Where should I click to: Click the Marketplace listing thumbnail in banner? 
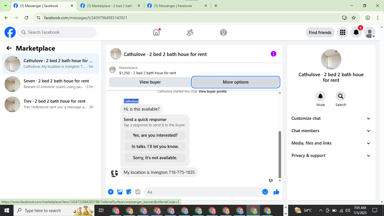coord(112,70)
